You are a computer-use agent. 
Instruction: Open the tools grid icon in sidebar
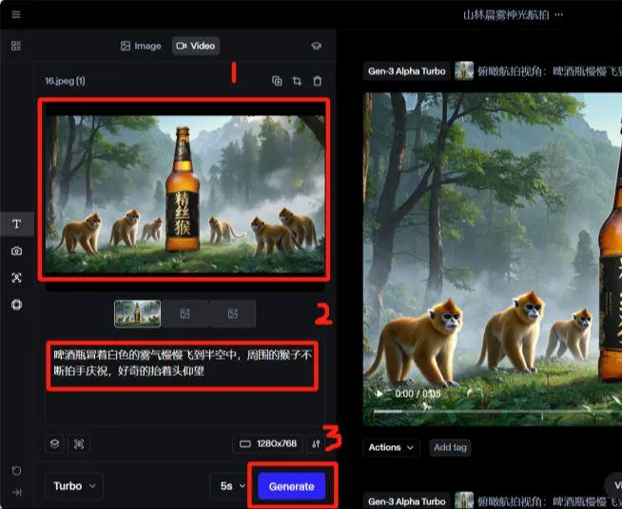pos(16,46)
